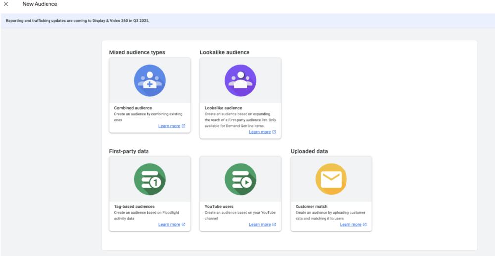Open Learn more under YouTube users
Image resolution: width=495 pixels, height=256 pixels.
click(260, 225)
